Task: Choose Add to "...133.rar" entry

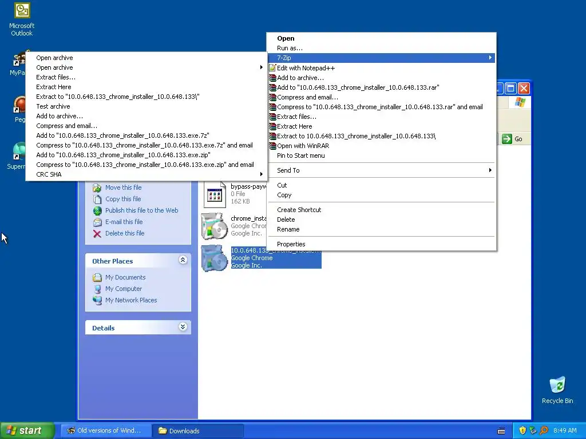Action: tap(382, 87)
